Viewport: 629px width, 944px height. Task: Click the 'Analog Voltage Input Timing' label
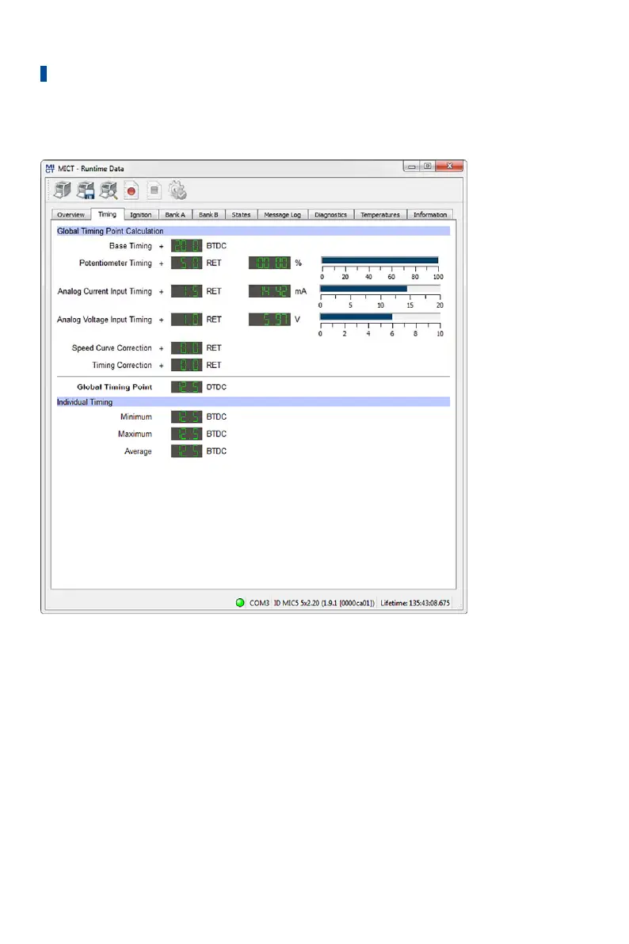pyautogui.click(x=105, y=320)
